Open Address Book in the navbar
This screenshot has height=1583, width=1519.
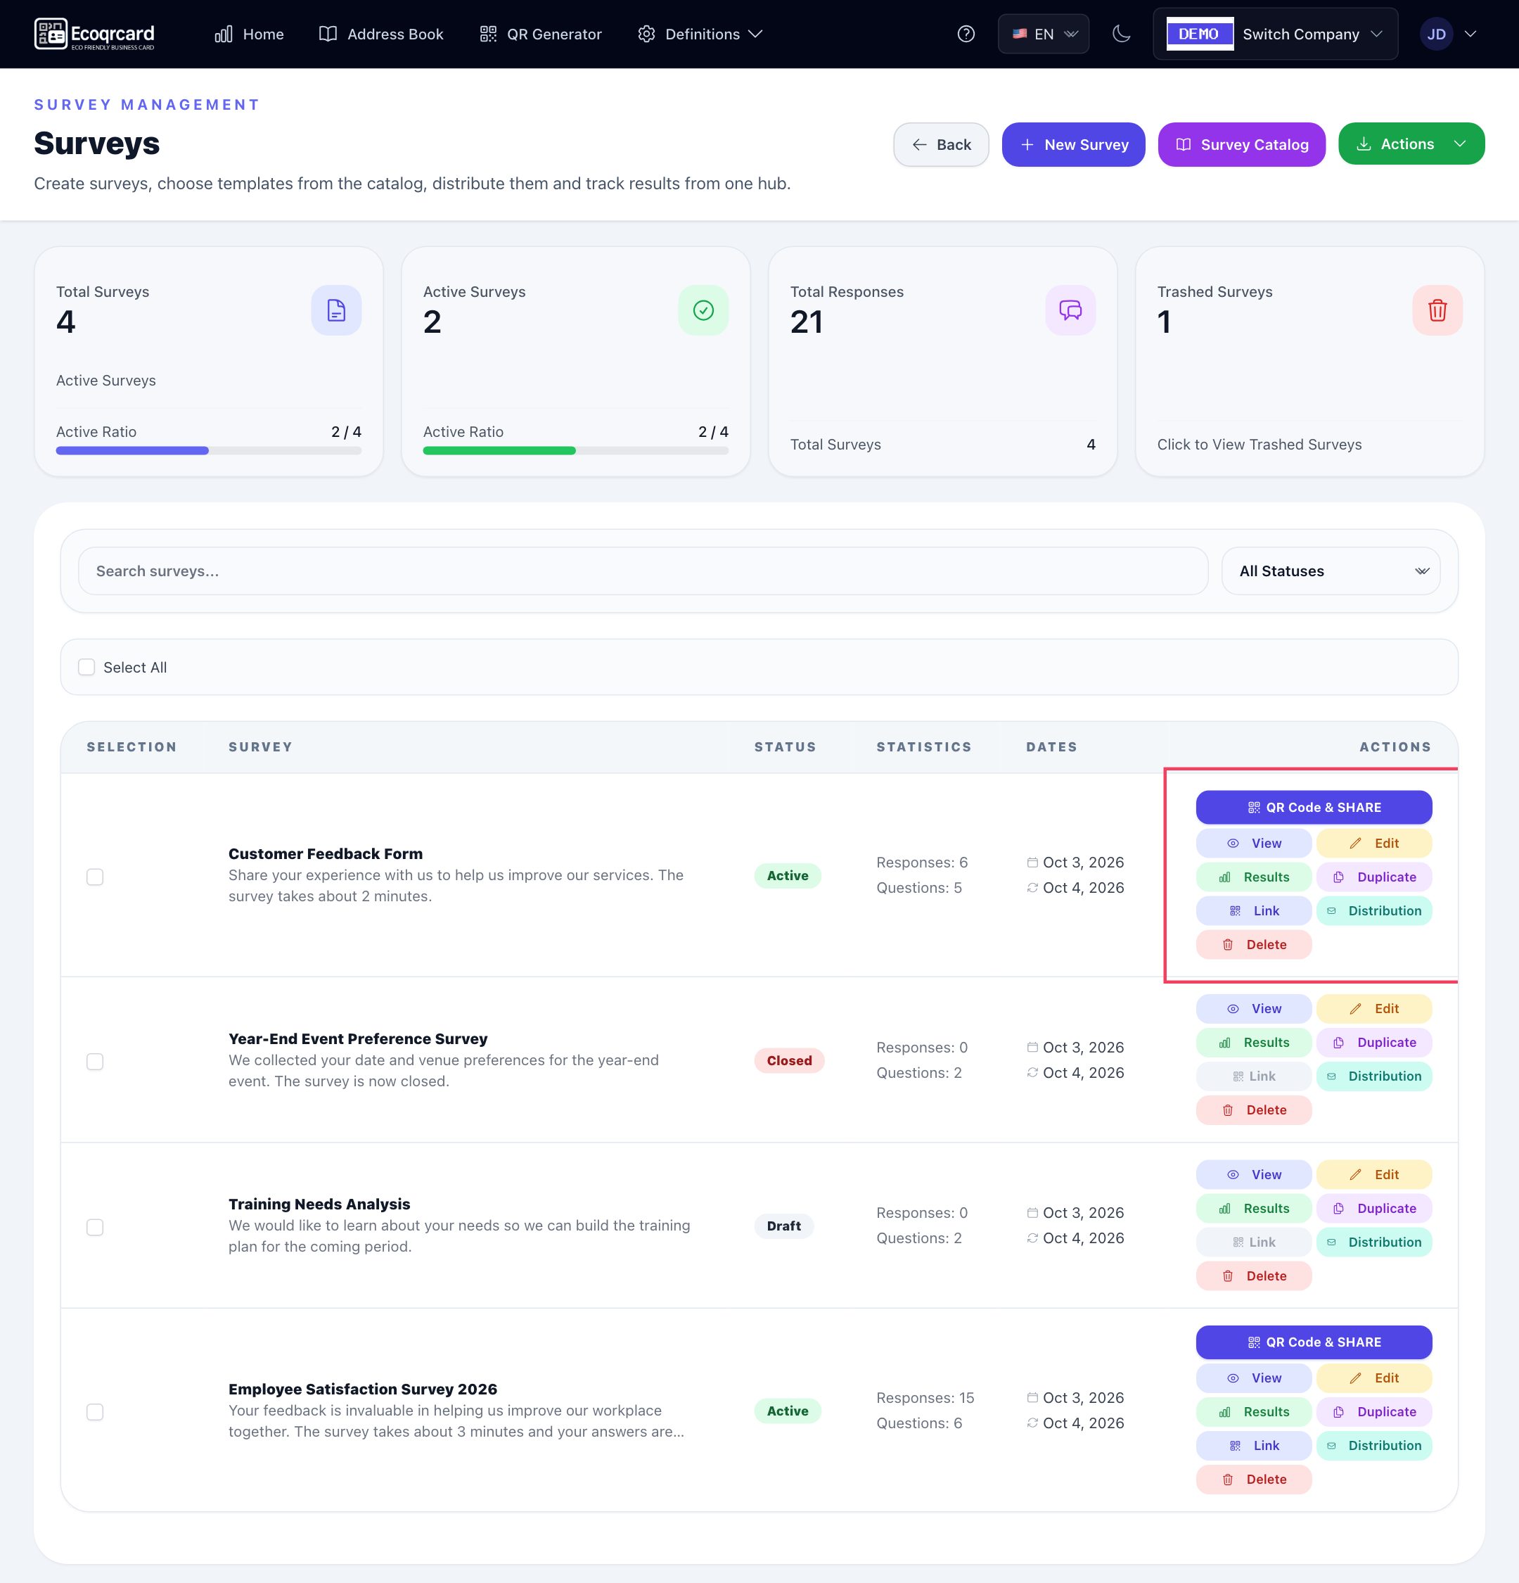(381, 34)
